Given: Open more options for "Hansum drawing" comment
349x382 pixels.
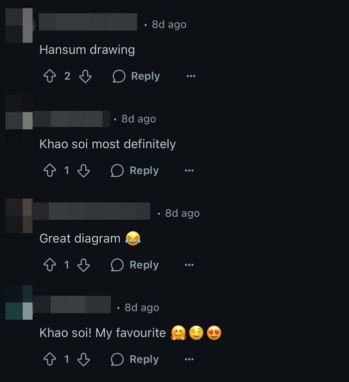Looking at the screenshot, I should (x=191, y=76).
